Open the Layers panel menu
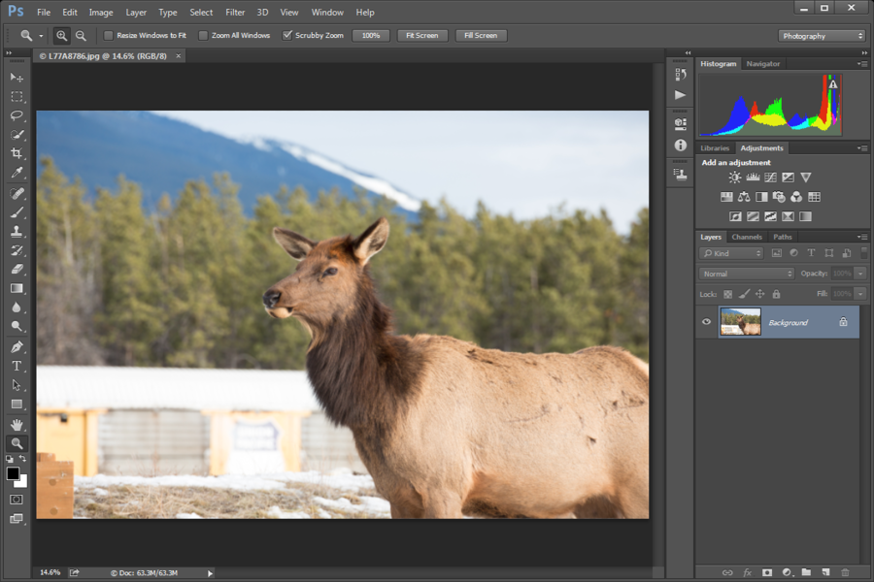 click(862, 238)
